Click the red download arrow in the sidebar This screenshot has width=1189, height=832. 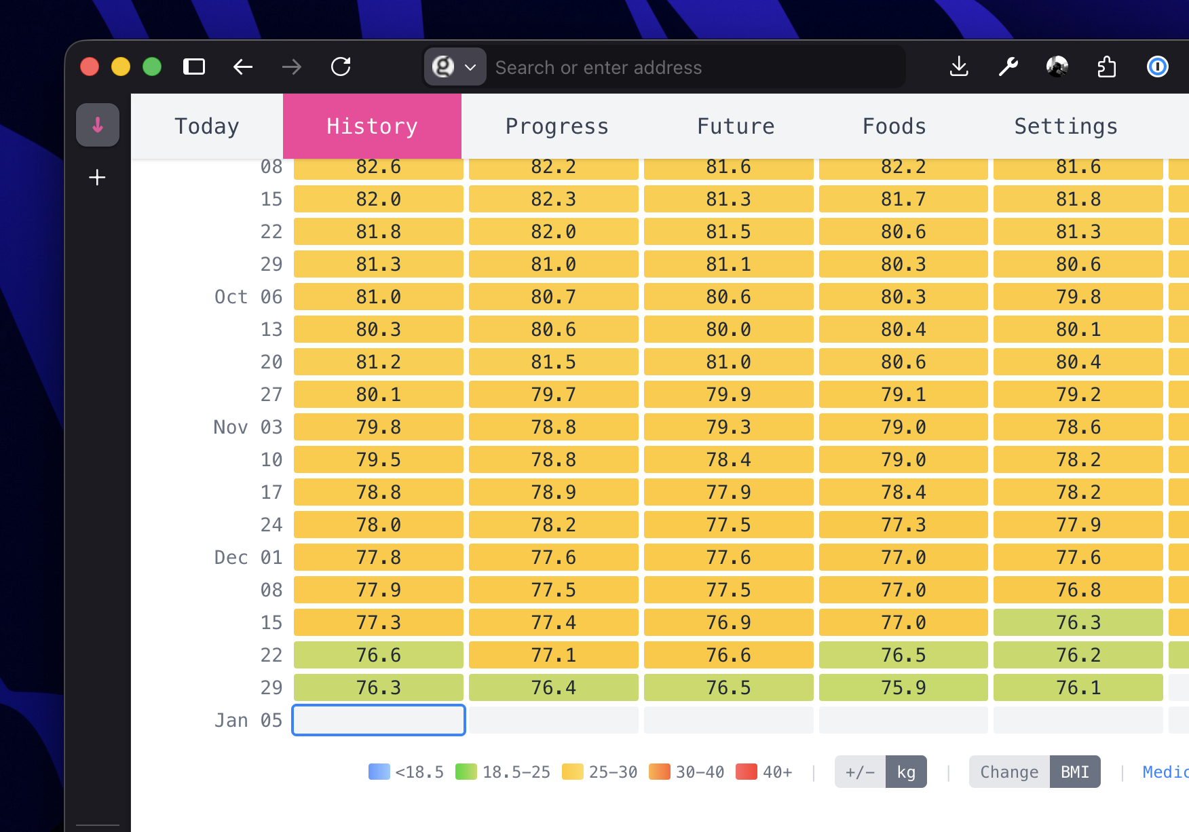point(98,125)
